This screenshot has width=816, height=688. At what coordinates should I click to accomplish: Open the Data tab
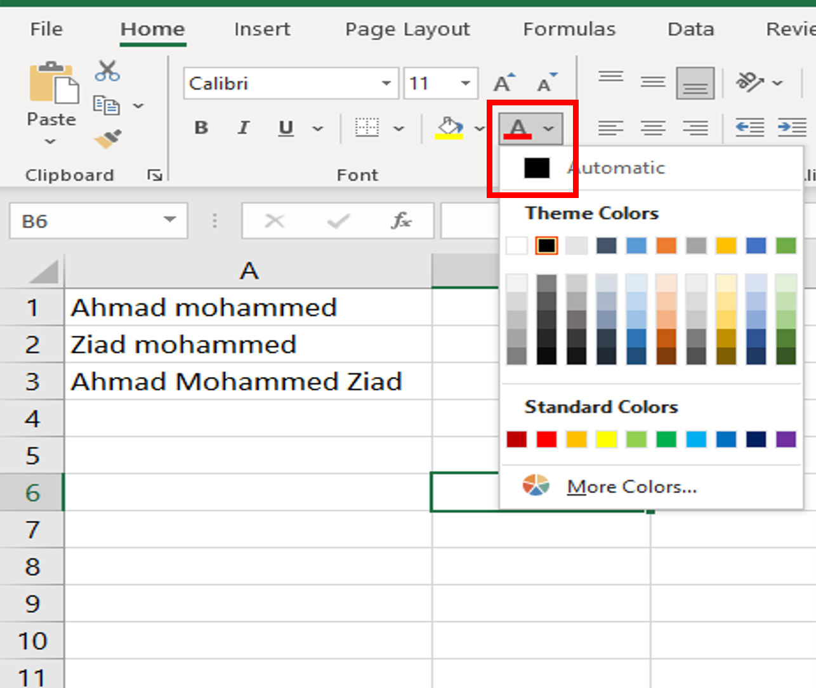click(x=691, y=29)
